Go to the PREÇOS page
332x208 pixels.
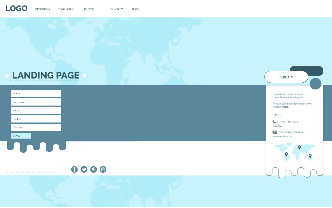point(89,9)
